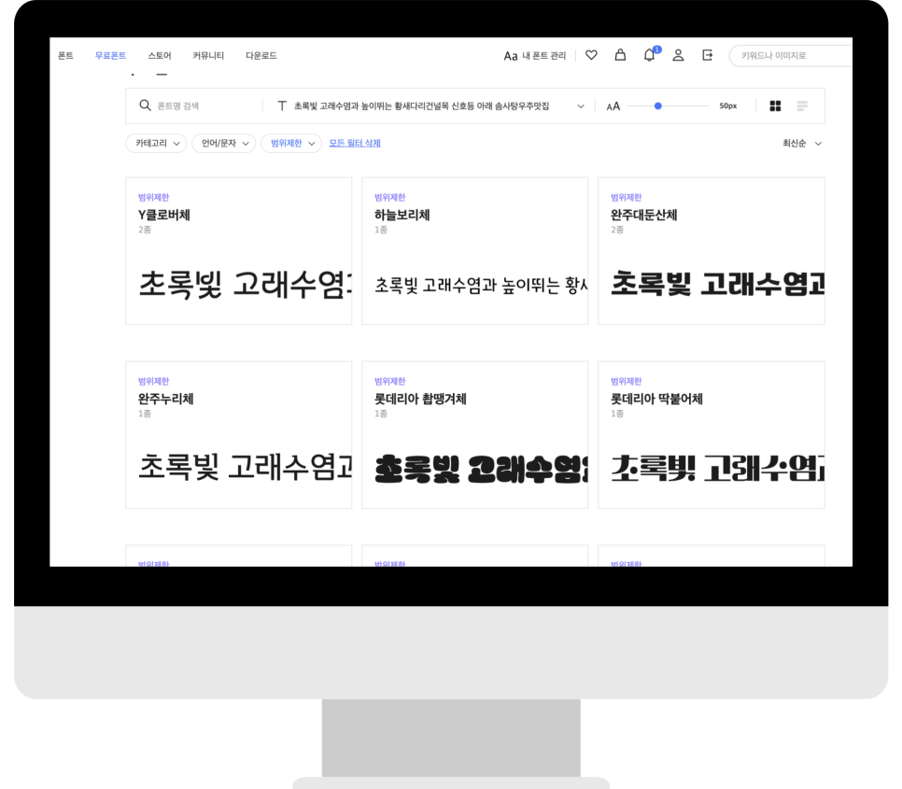Switch to list view layout
The image size is (902, 789).
(802, 106)
